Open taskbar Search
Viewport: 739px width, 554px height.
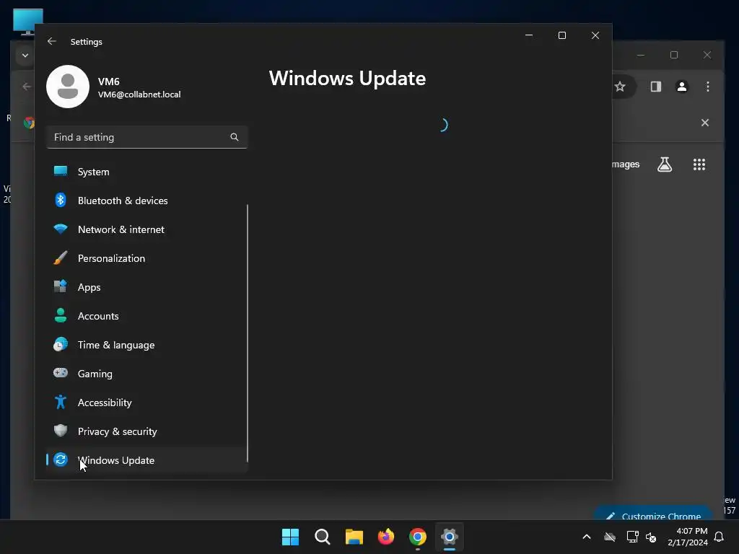323,537
